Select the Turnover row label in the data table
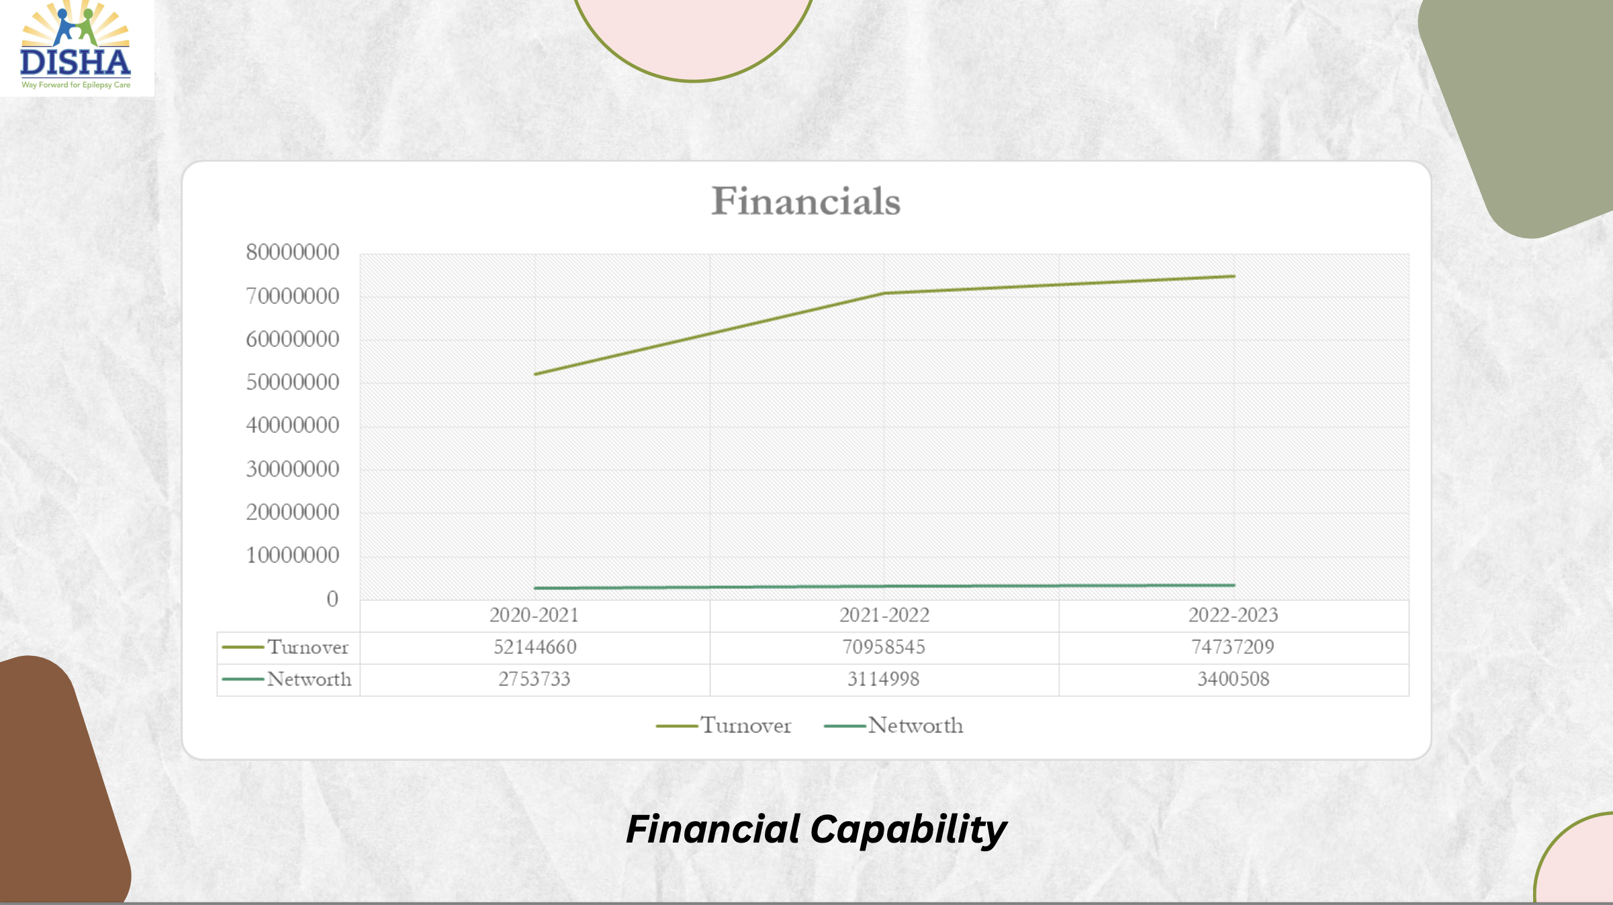This screenshot has height=905, width=1613. [x=308, y=647]
